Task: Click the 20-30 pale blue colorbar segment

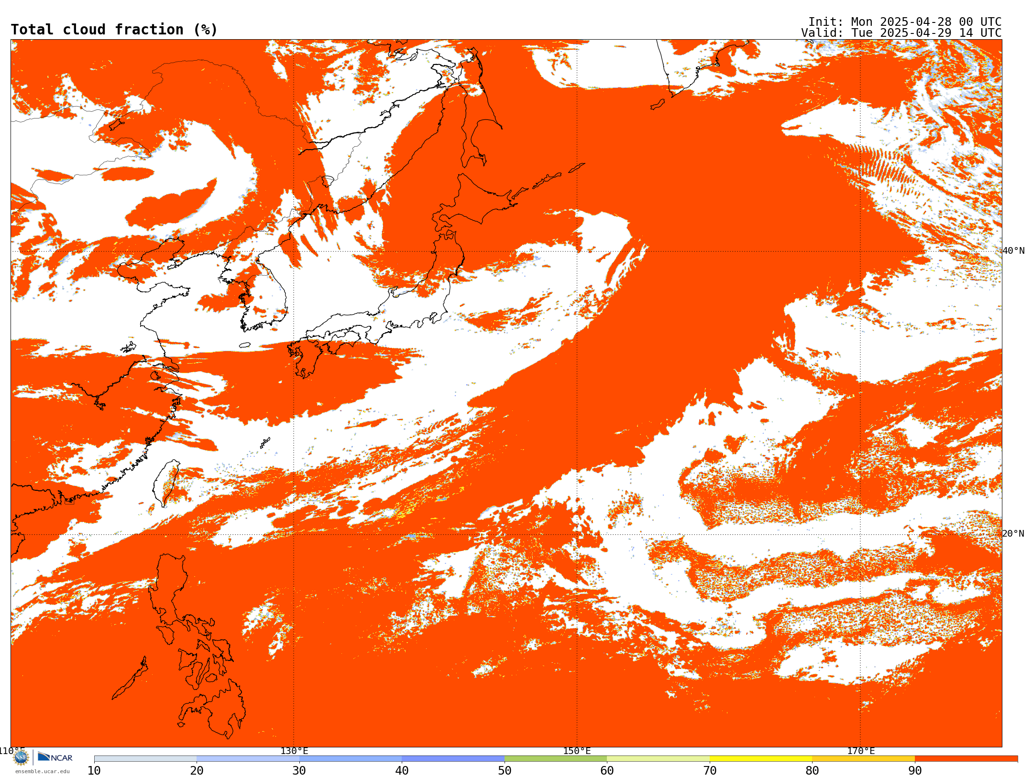Action: click(x=248, y=759)
